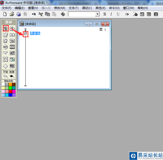
Task: Cut the selection with the scissors
Action: (41, 14)
